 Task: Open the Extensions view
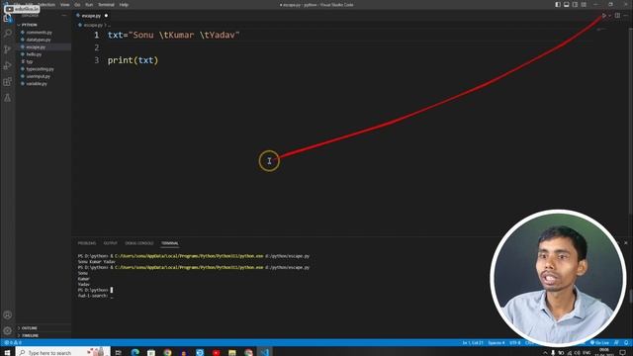[x=7, y=81]
